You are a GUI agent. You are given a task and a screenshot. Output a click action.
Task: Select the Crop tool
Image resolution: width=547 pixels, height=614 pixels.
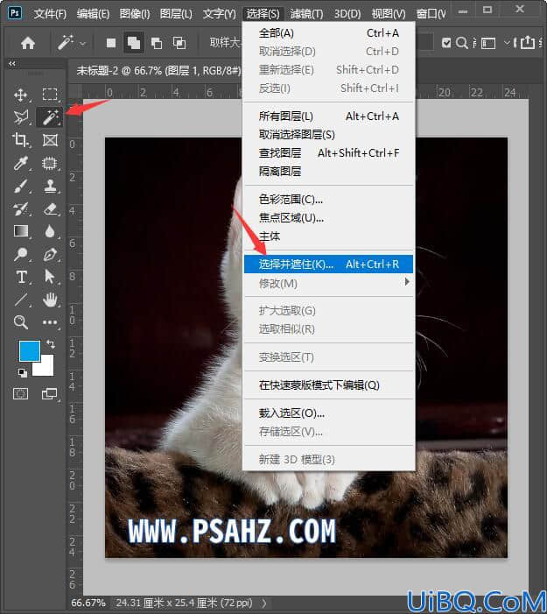pos(20,140)
